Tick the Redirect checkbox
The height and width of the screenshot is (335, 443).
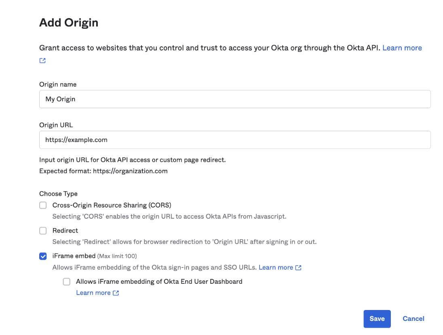43,231
